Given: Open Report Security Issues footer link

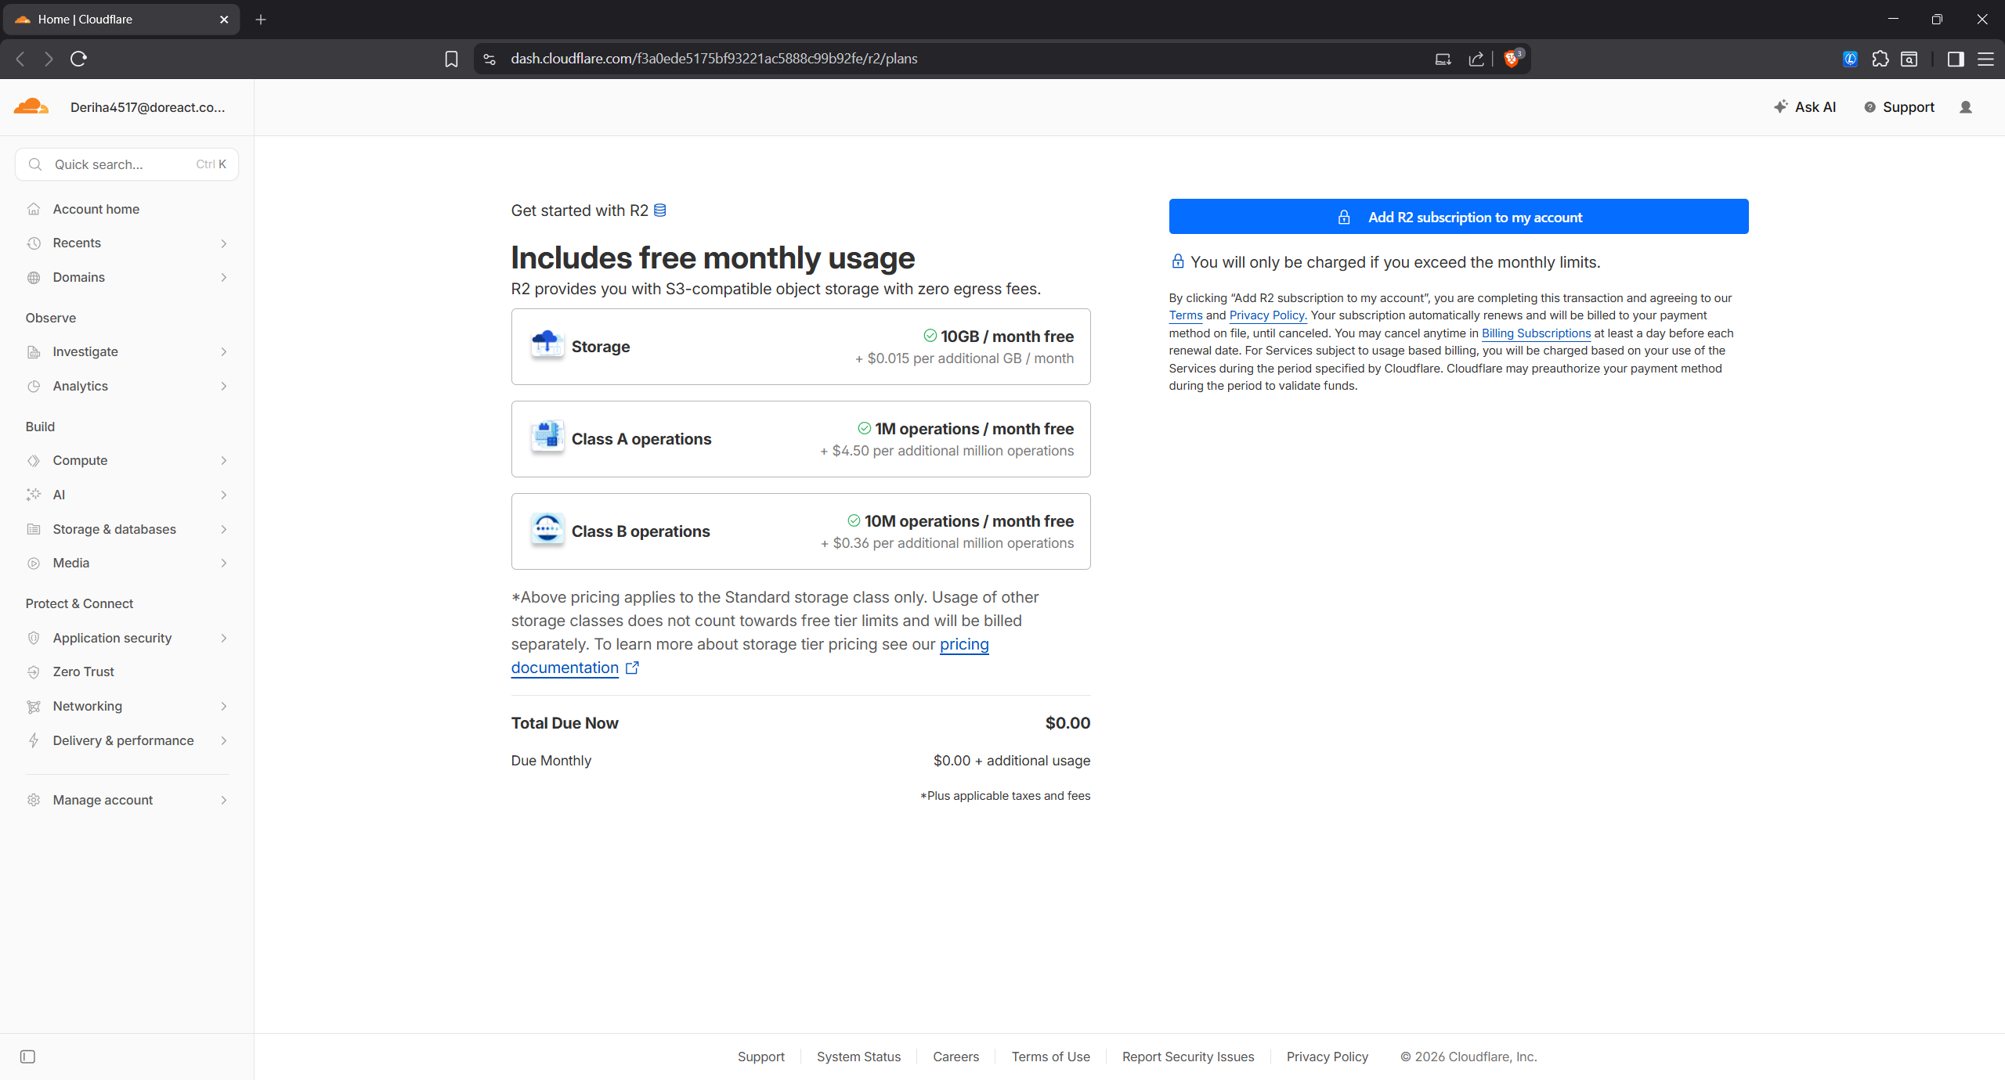Looking at the screenshot, I should pos(1188,1057).
